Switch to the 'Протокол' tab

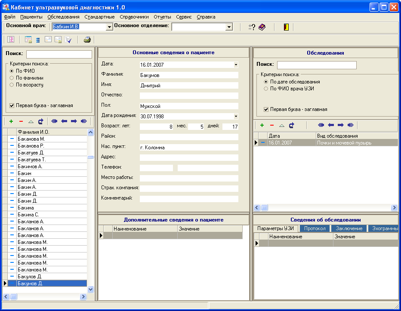point(315,228)
